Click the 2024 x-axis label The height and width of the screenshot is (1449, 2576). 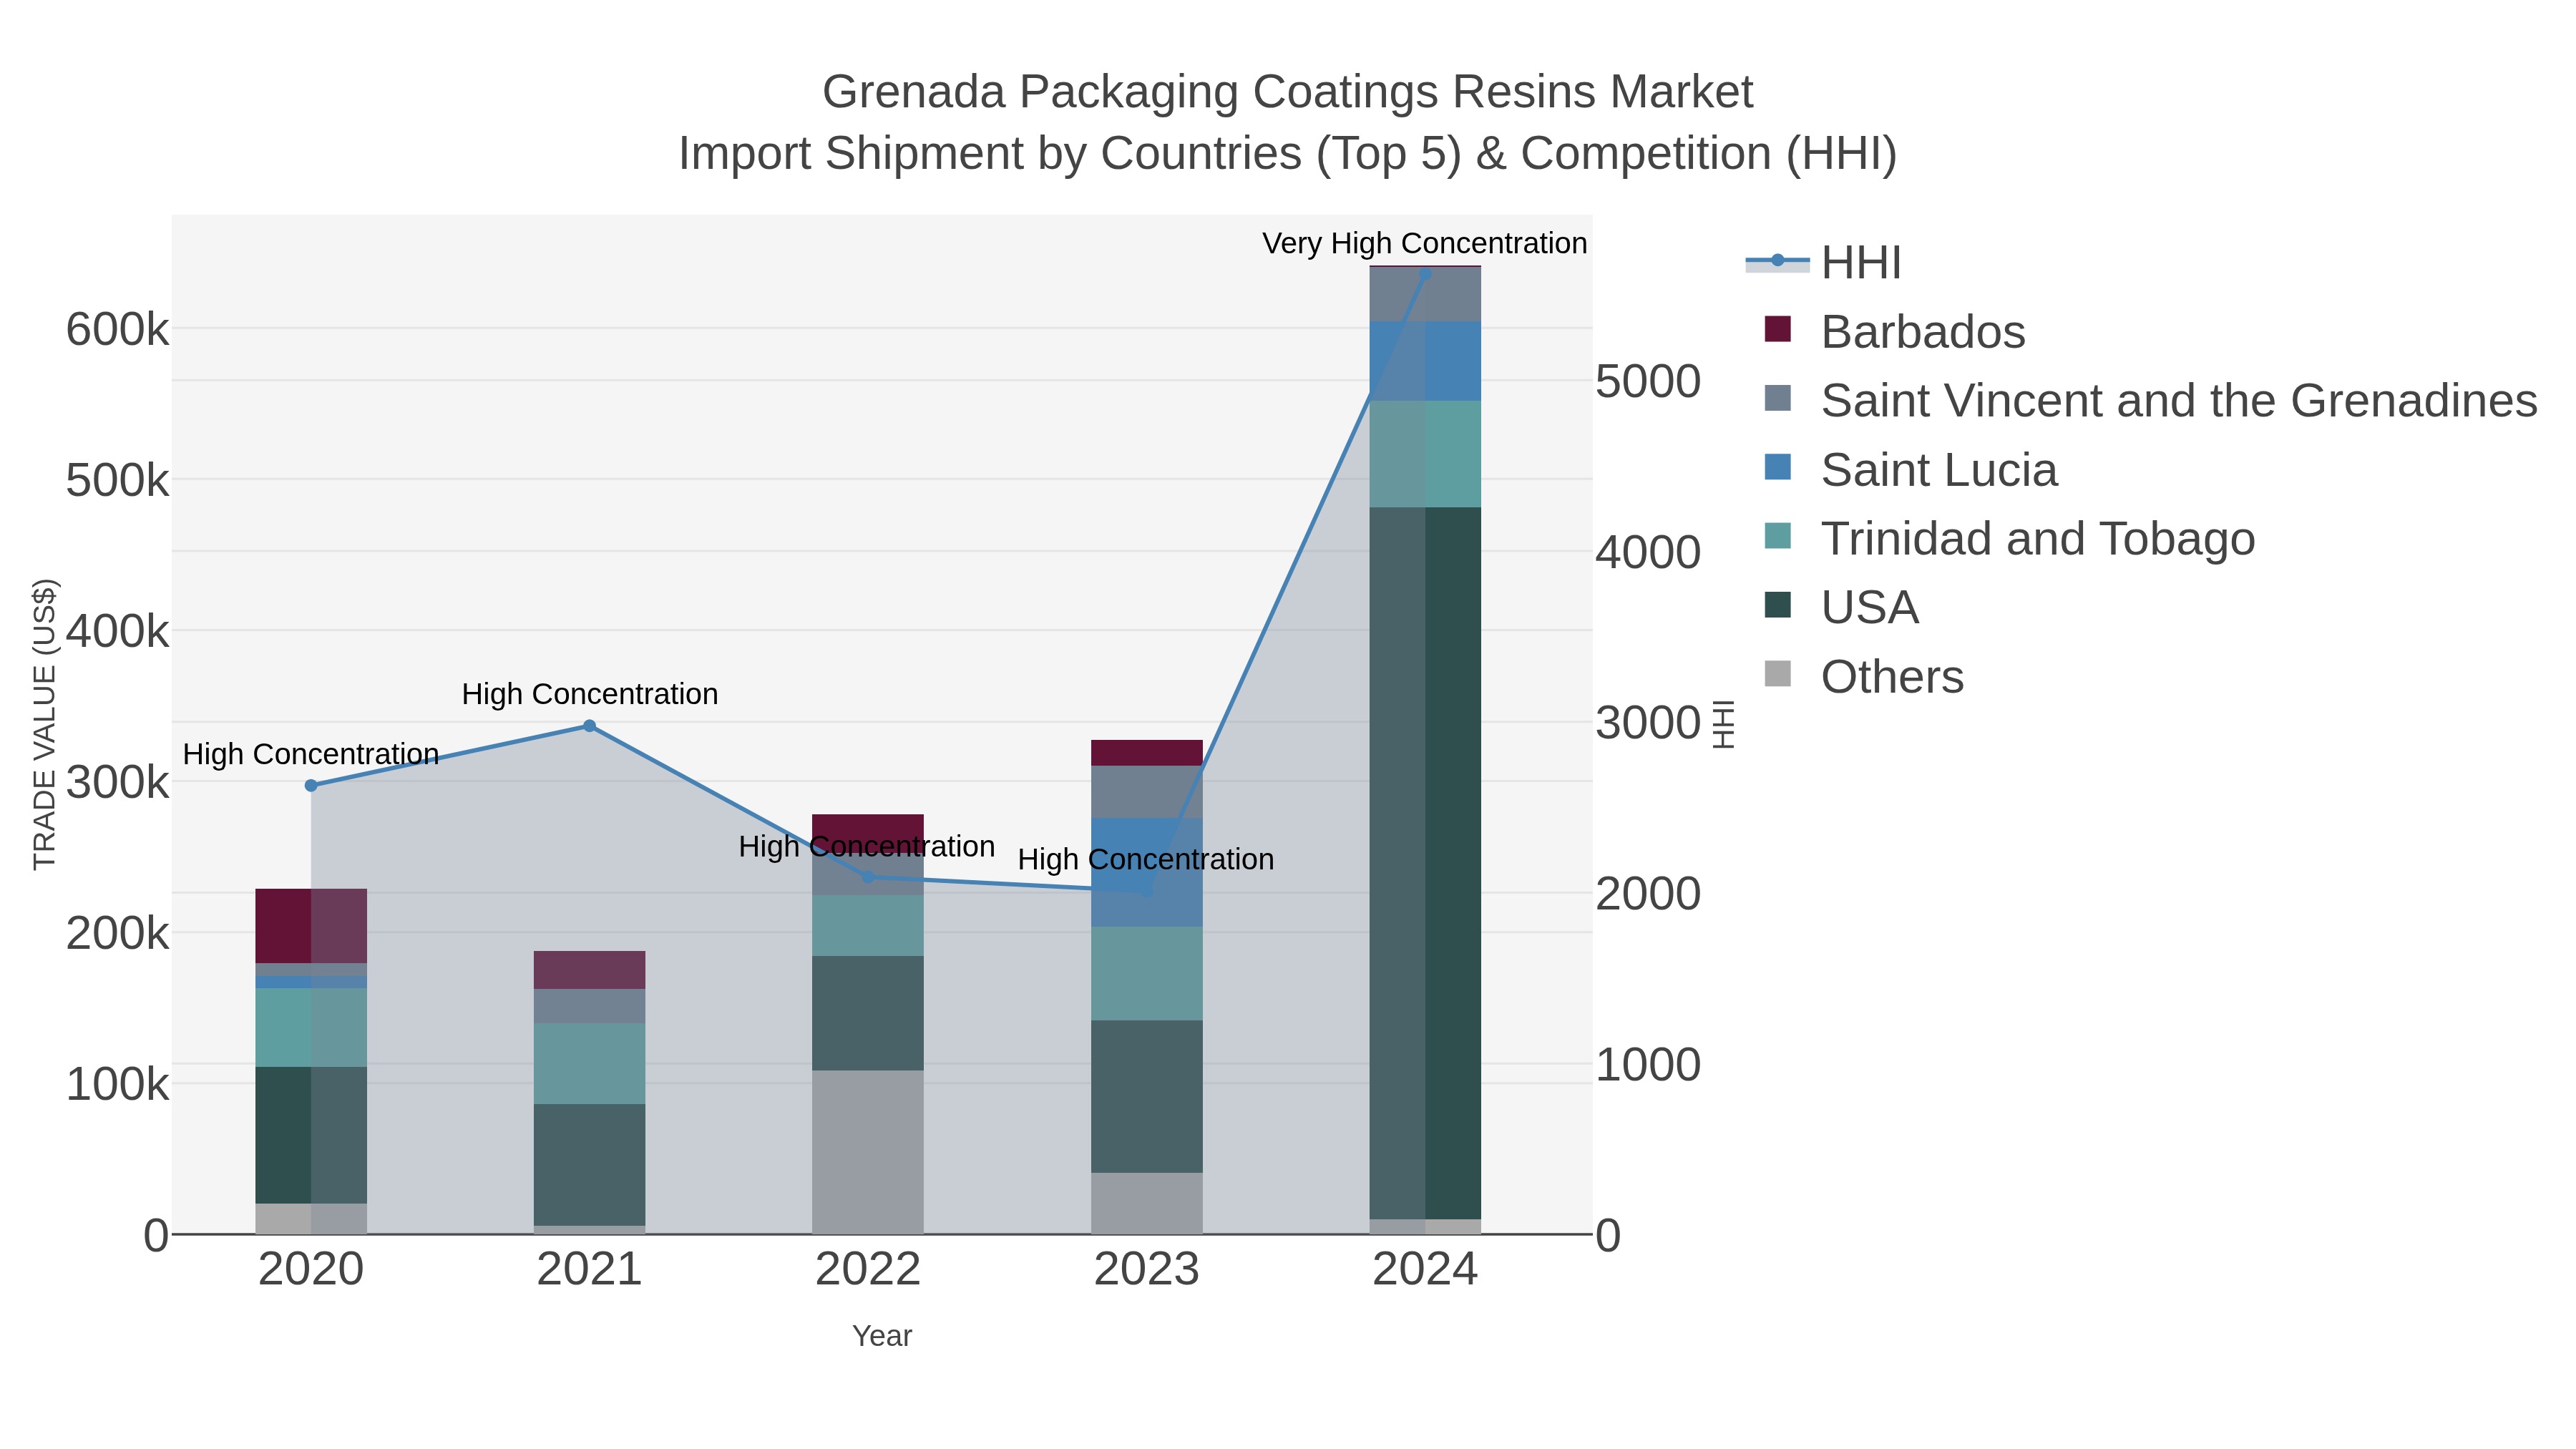pos(1425,1270)
